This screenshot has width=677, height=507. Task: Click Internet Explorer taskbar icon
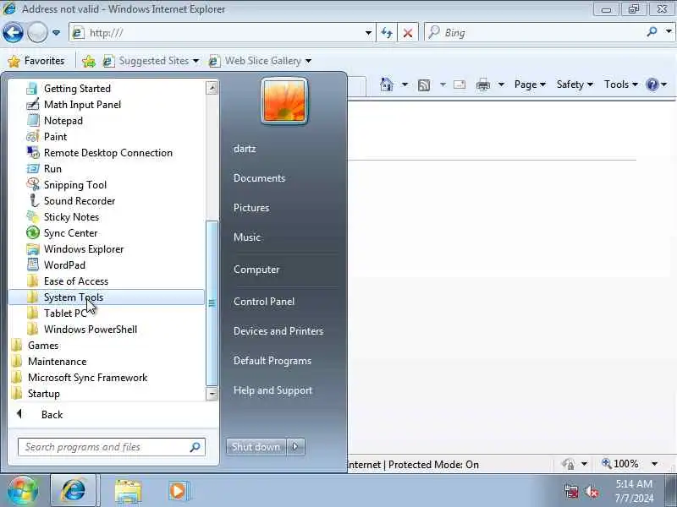pos(74,491)
